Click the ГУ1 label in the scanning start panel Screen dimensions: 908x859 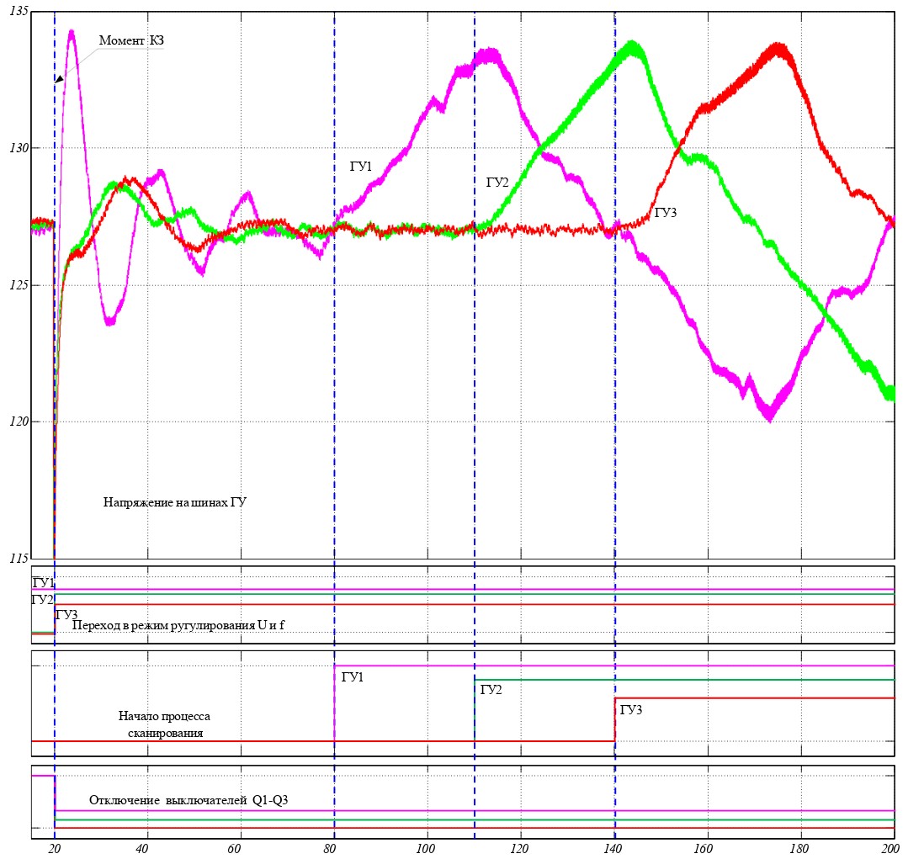coord(353,676)
